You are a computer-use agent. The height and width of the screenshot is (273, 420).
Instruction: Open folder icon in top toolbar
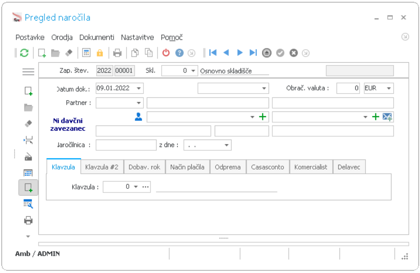55,53
